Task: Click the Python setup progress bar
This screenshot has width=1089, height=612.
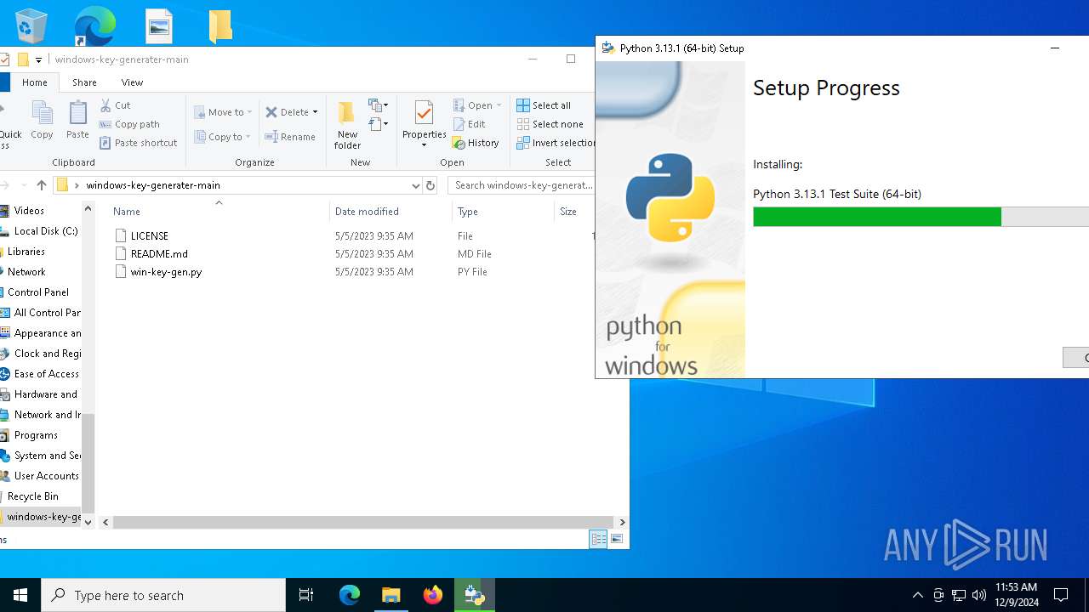Action: [921, 217]
